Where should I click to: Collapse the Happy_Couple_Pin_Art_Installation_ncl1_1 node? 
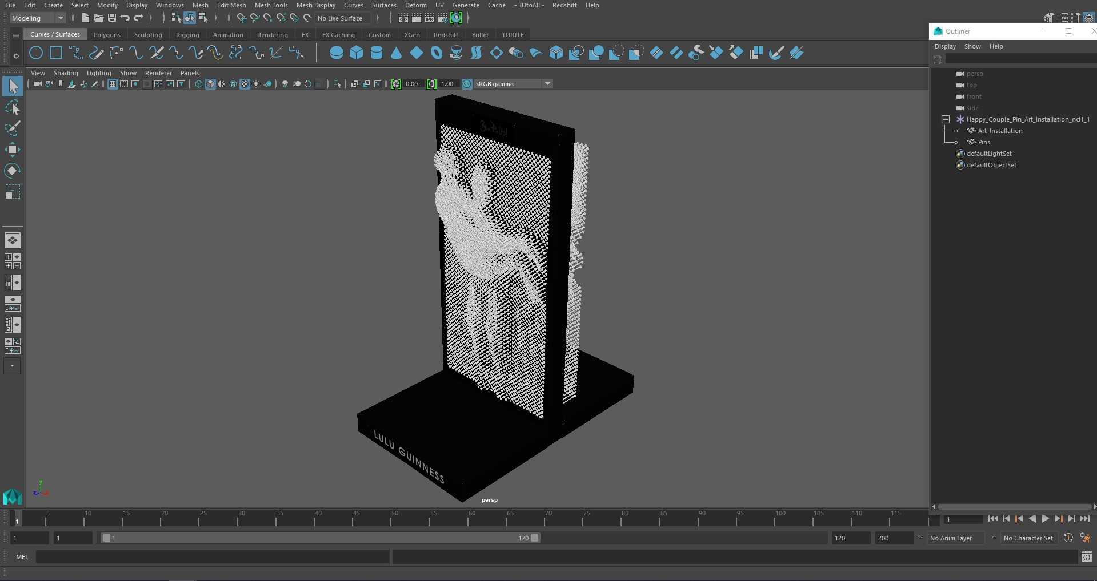[x=946, y=119]
